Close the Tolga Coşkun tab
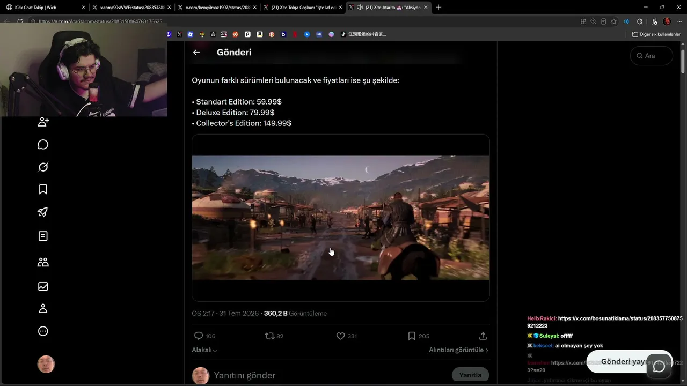Viewport: 687px width, 386px height. (340, 8)
